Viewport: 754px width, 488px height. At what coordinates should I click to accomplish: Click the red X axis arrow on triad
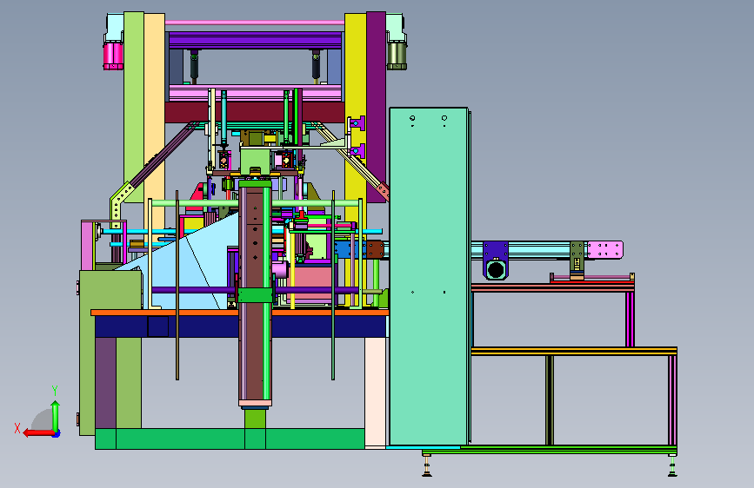(37, 432)
